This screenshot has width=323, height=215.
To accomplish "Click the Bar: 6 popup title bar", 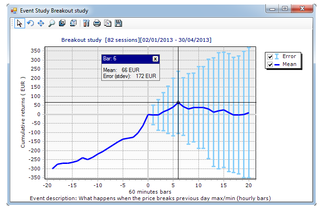I will (x=125, y=59).
